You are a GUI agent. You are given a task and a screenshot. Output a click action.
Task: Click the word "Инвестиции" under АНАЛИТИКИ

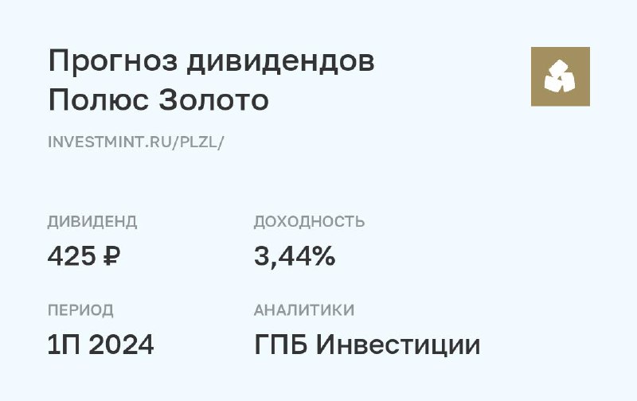click(x=398, y=345)
